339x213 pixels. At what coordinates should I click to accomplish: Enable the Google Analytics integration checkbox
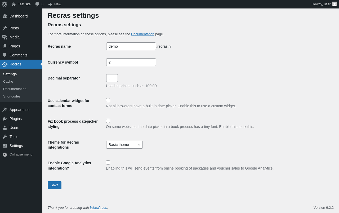[108, 162]
